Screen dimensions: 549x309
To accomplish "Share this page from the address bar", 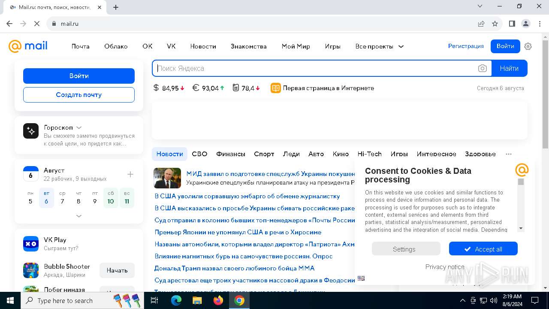I will [x=481, y=24].
